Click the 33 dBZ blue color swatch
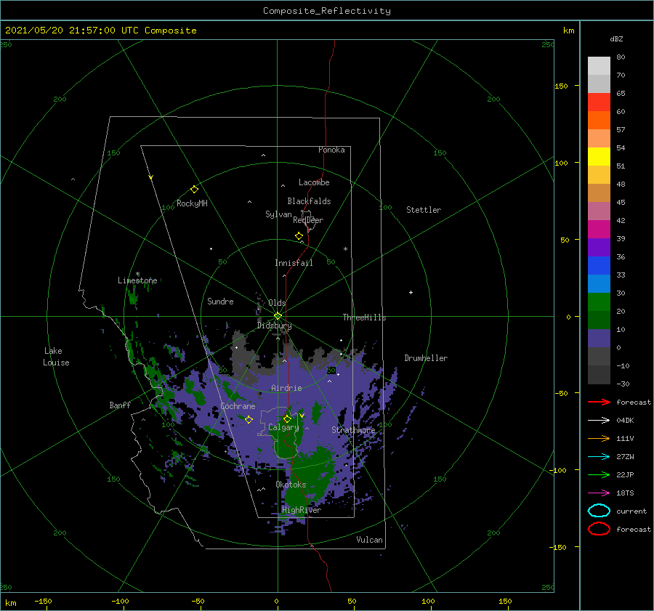The height and width of the screenshot is (611, 654). click(x=599, y=266)
